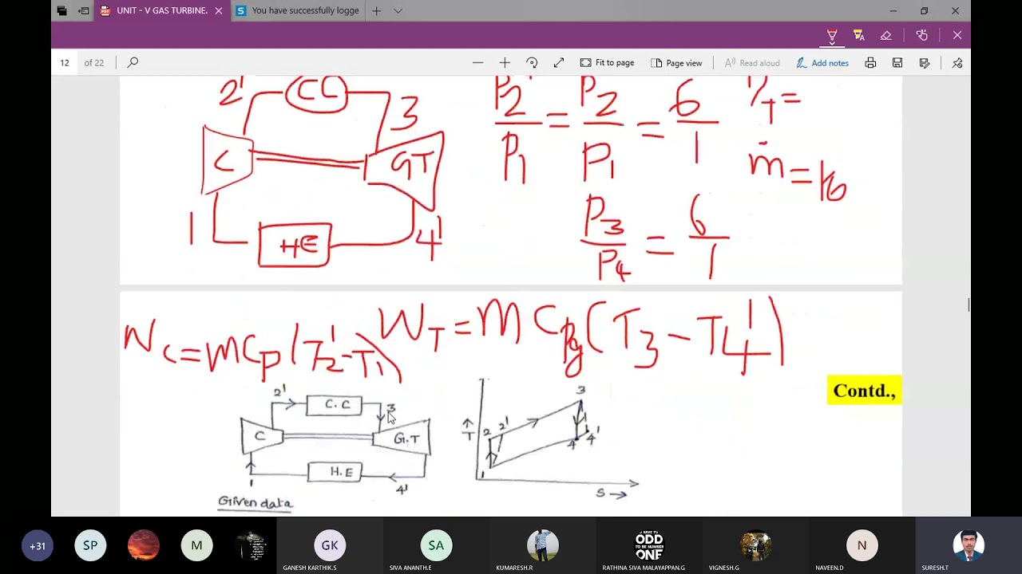Select Vignesh.G participant tile
This screenshot has width=1022, height=574.
click(755, 545)
